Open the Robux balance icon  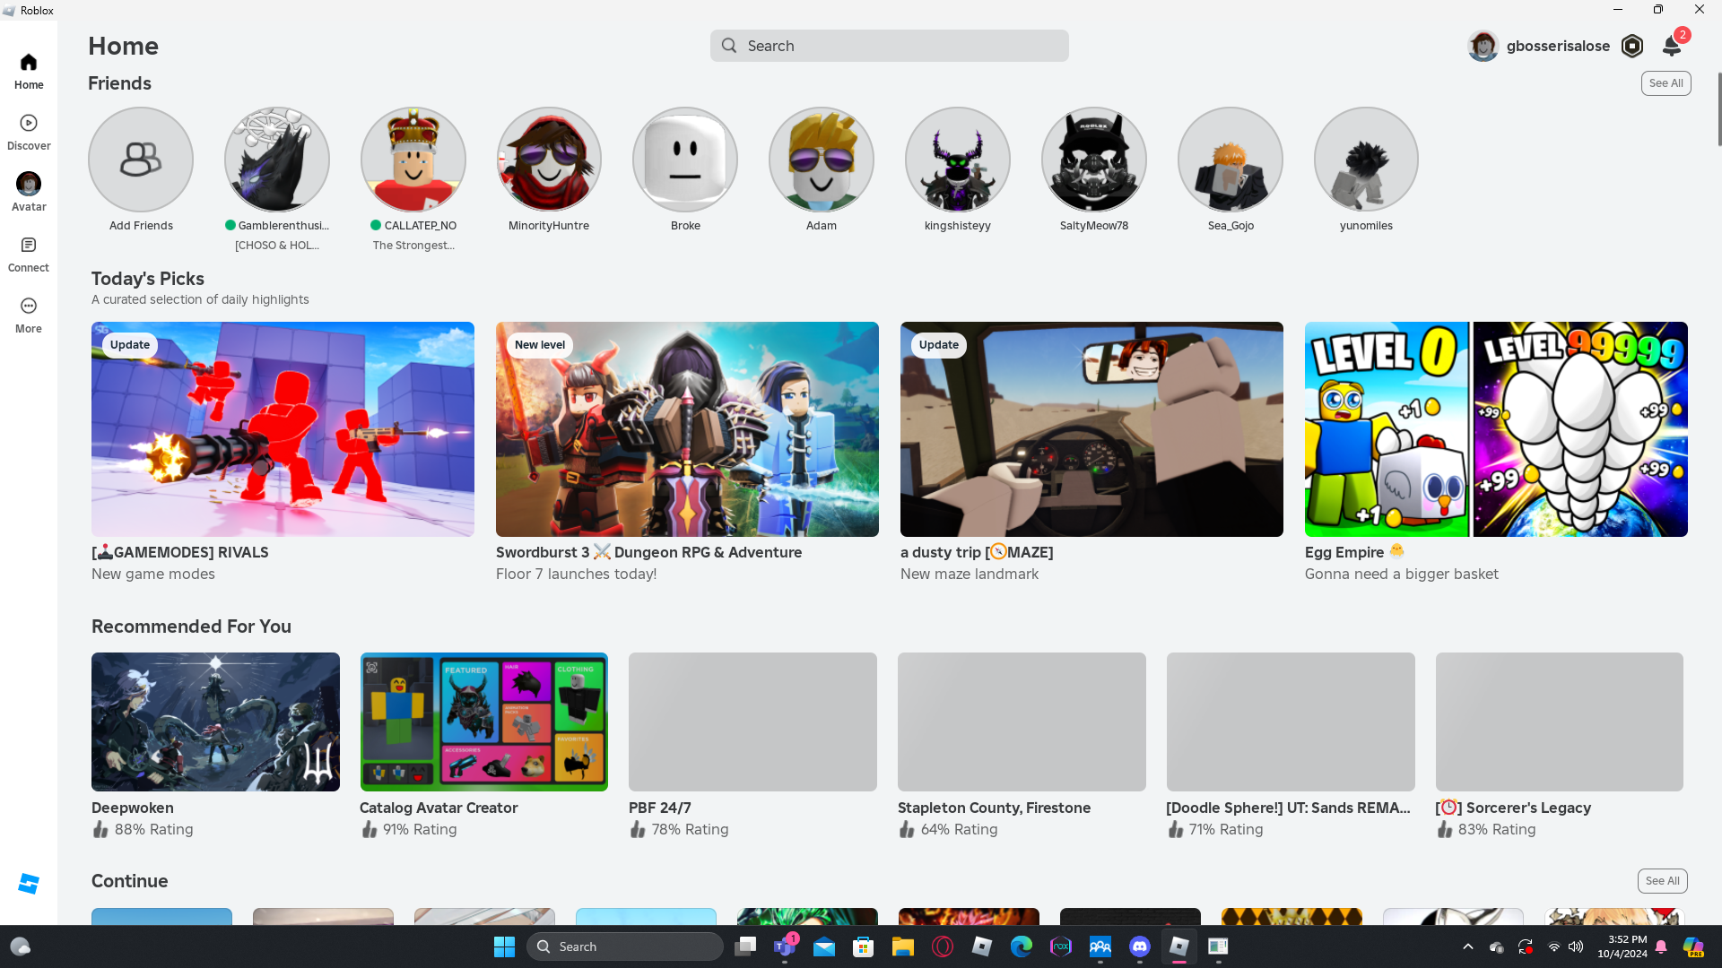point(1632,46)
